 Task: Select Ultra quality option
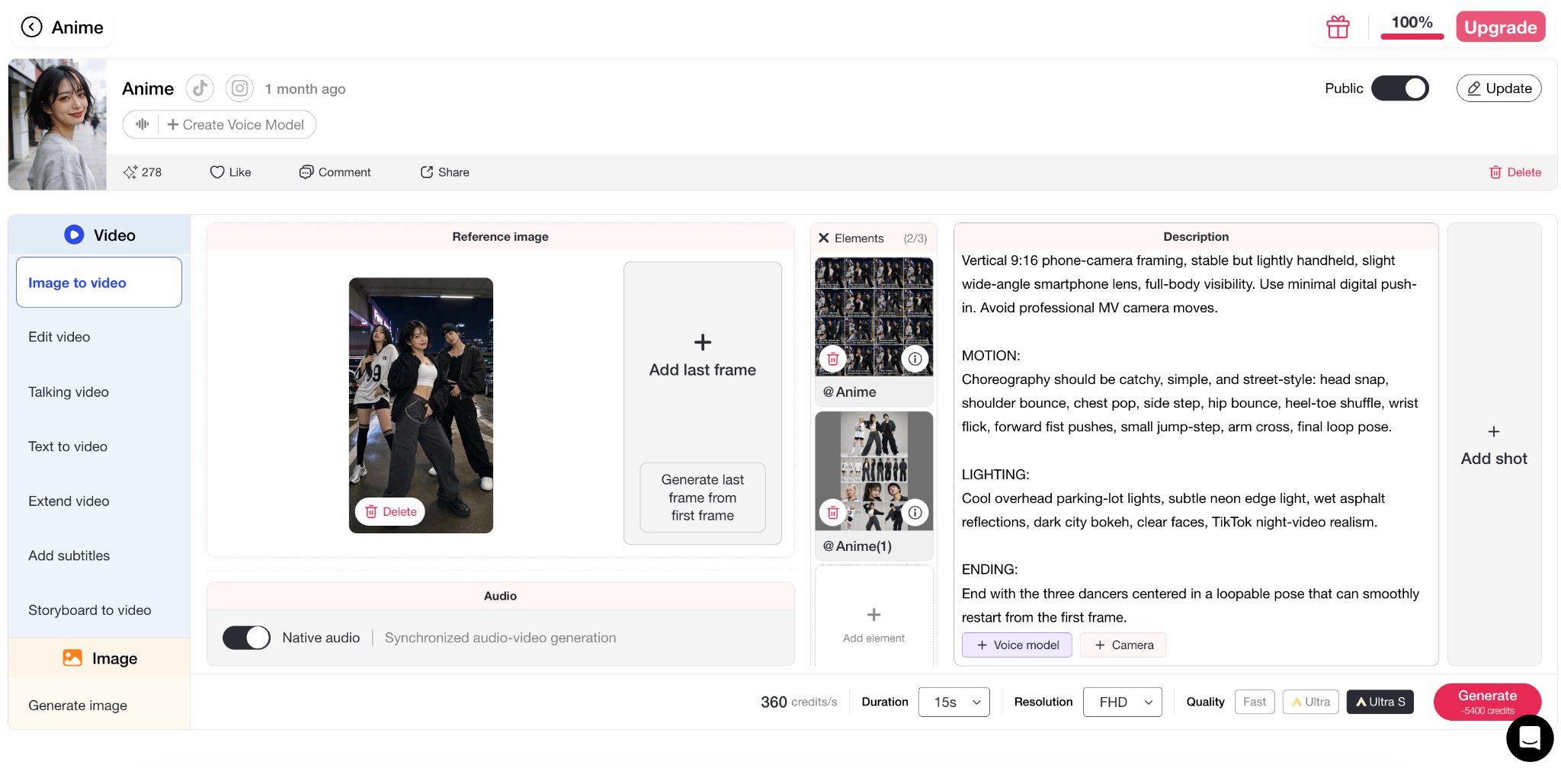coord(1311,702)
